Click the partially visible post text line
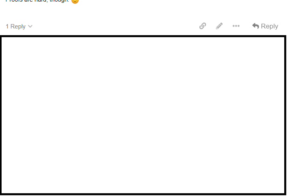Screen dimensions: 287x196 tap(38, 1)
